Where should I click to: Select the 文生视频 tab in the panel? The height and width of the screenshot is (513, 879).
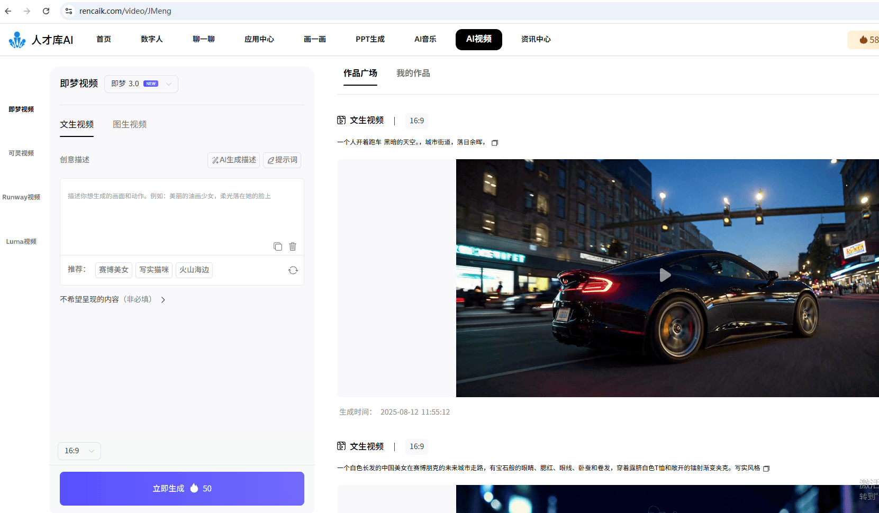click(77, 125)
